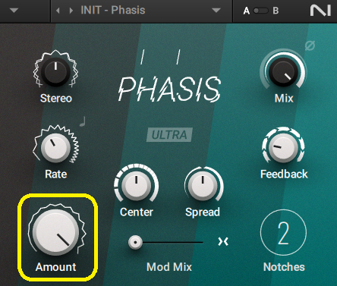Click the Native Instruments logo
Screen dimensions: 337x286
pos(320,11)
